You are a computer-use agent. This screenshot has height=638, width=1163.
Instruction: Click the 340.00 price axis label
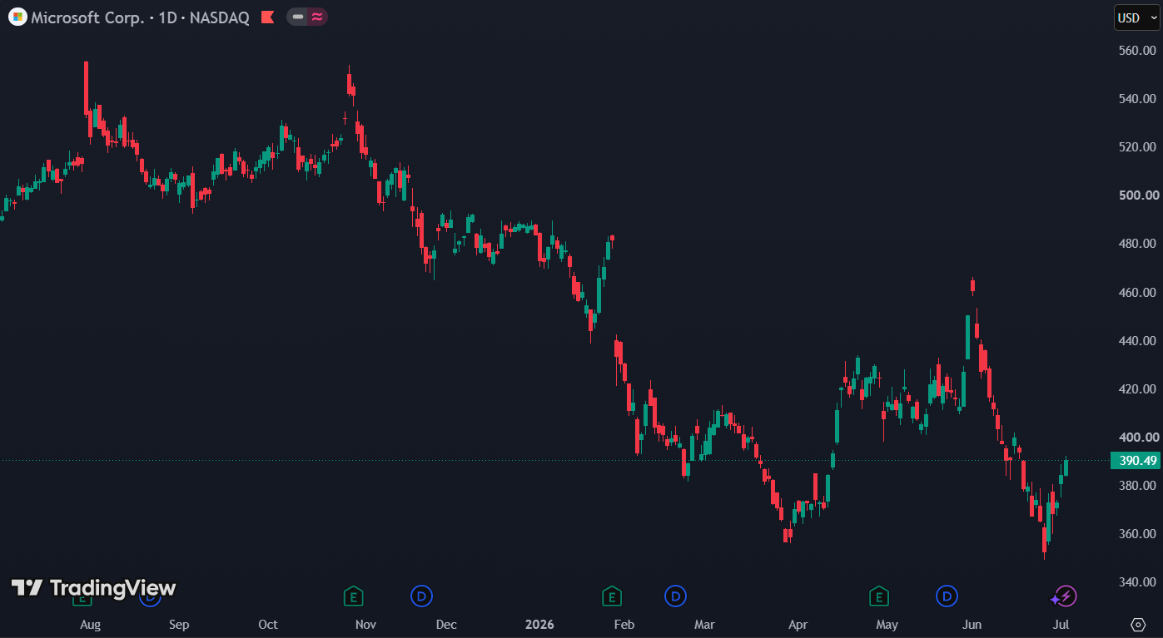pyautogui.click(x=1138, y=581)
